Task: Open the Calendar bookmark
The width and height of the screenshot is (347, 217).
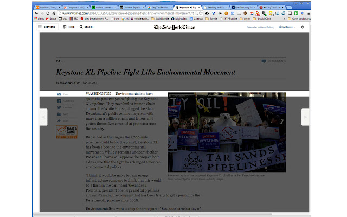Action: coord(196,19)
